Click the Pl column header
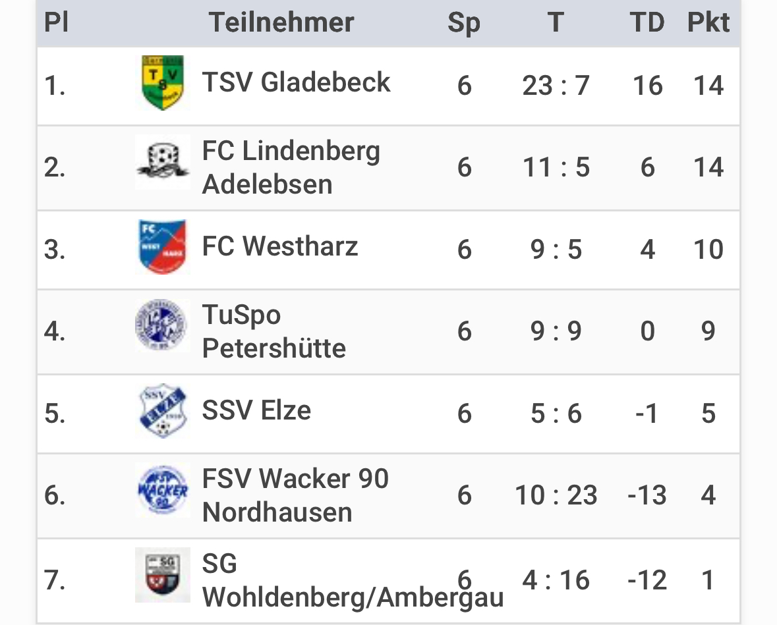The image size is (777, 625). pyautogui.click(x=56, y=23)
